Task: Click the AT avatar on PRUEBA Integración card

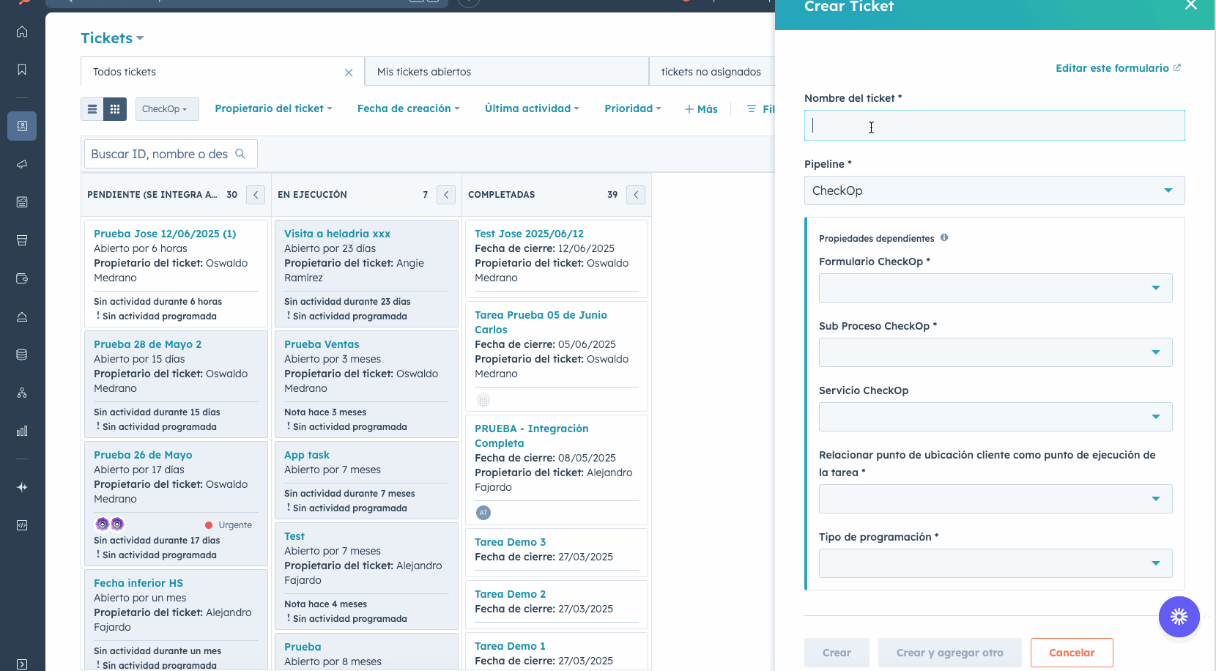Action: 483,513
